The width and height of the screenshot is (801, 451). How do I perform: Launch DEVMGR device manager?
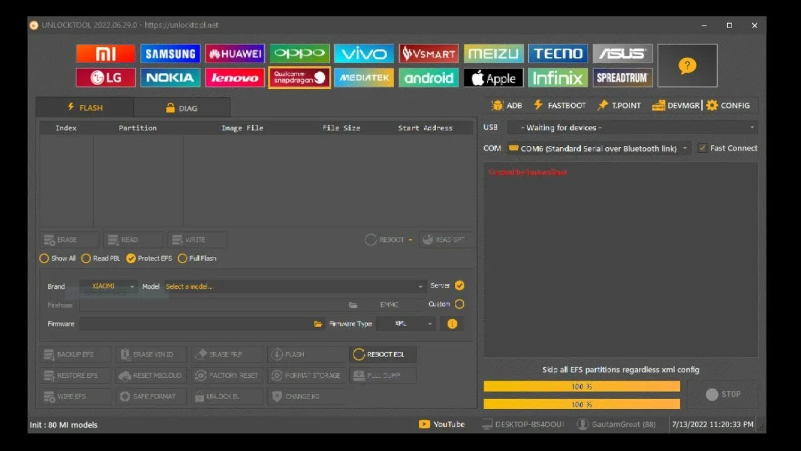tap(676, 105)
